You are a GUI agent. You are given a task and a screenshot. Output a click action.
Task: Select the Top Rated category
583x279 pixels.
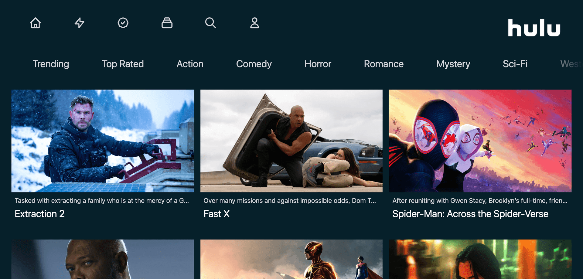click(x=123, y=64)
